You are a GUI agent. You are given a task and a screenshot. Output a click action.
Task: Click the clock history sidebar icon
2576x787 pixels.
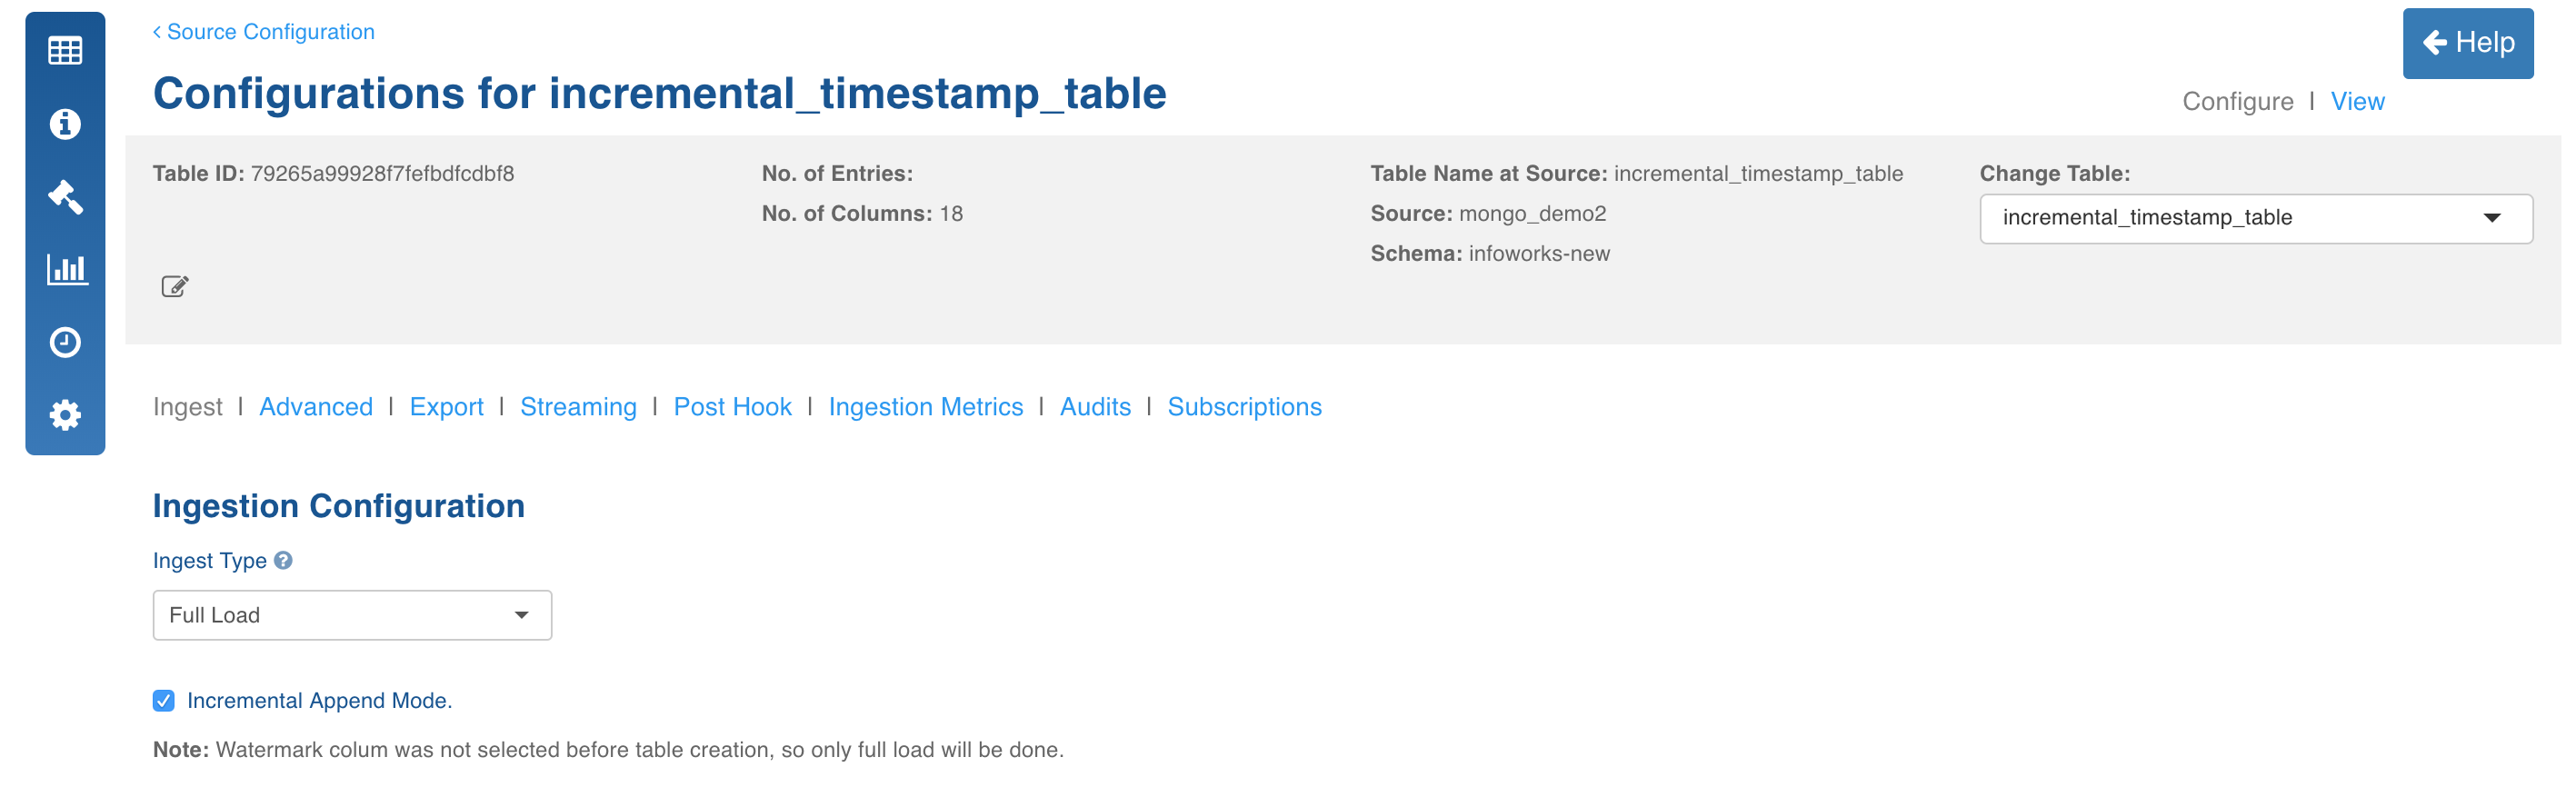(x=65, y=342)
